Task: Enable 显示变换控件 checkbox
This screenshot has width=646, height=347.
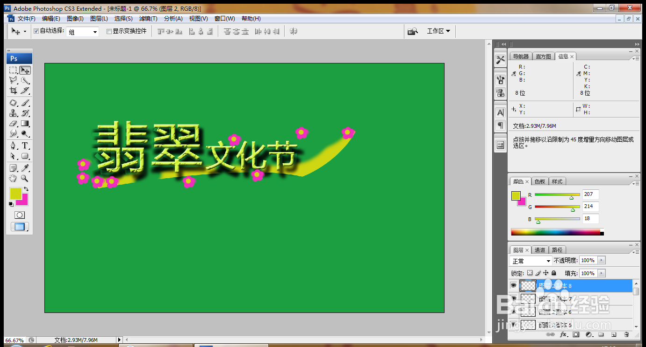Action: [x=109, y=31]
